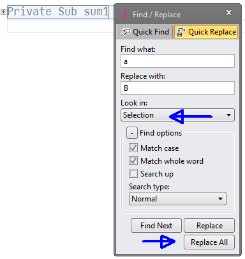
Task: Open the Look in dropdown arrow
Action: (x=228, y=115)
